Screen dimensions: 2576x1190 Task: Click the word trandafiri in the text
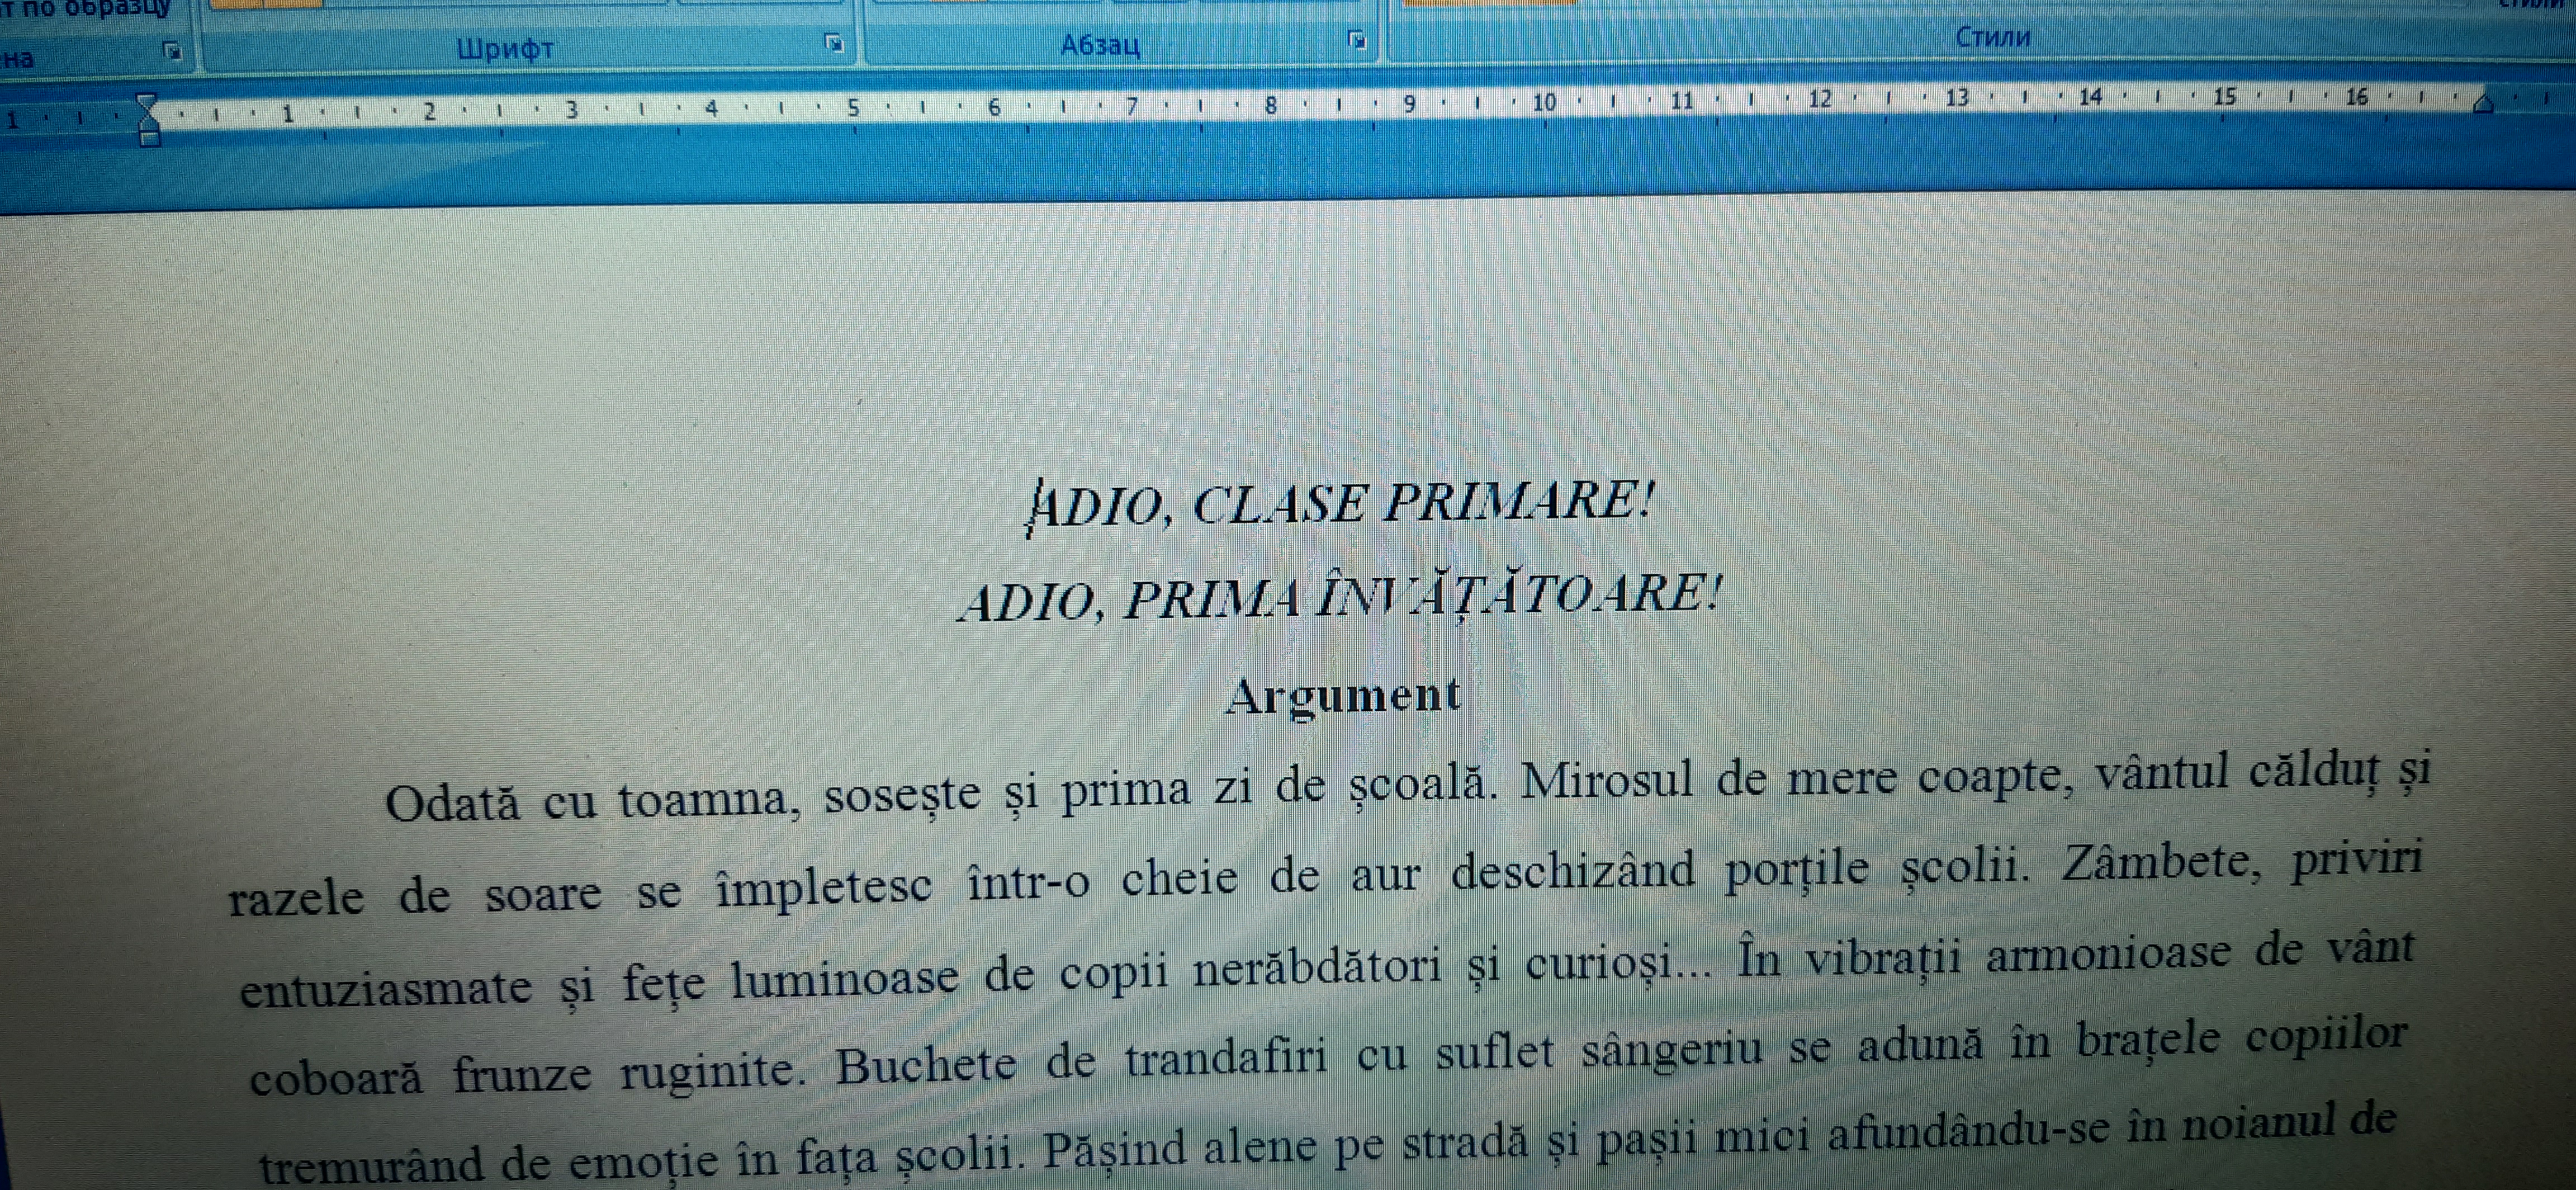tap(1226, 1059)
